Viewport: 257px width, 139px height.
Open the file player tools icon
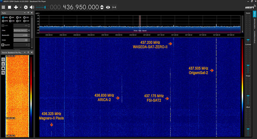coord(3,73)
